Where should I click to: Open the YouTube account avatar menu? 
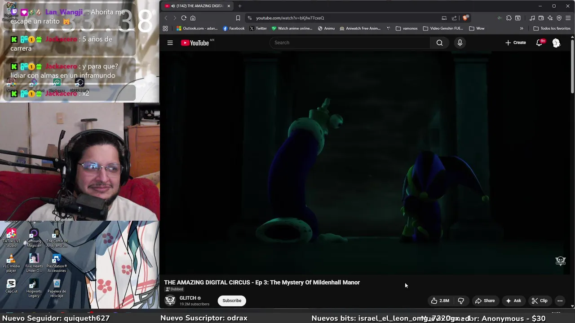pos(556,43)
